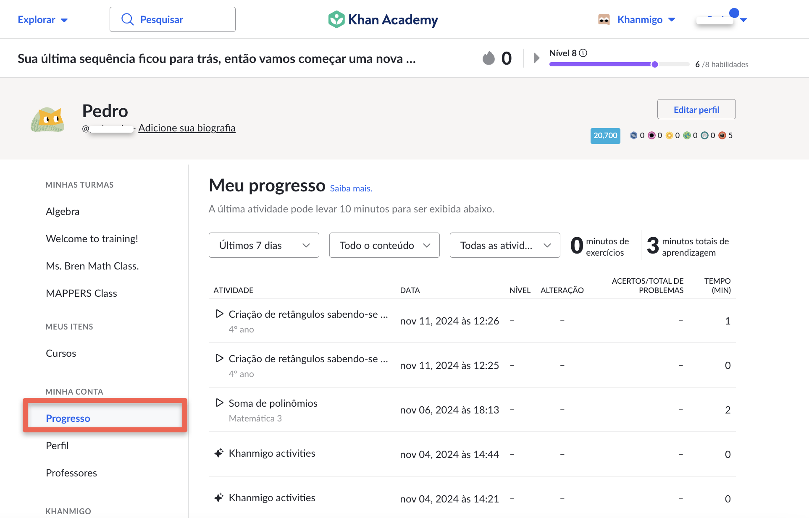Screen dimensions: 809x518
Task: Open Ms. Bren Math Class.
Action: click(92, 266)
